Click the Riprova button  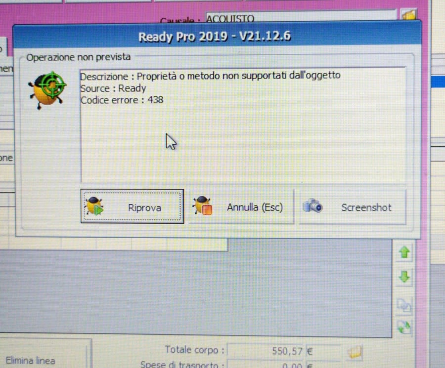(132, 206)
